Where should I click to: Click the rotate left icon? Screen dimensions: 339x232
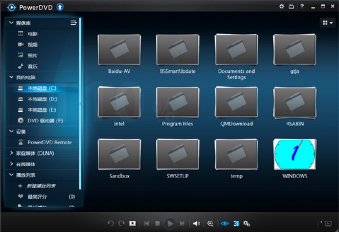(x=110, y=224)
